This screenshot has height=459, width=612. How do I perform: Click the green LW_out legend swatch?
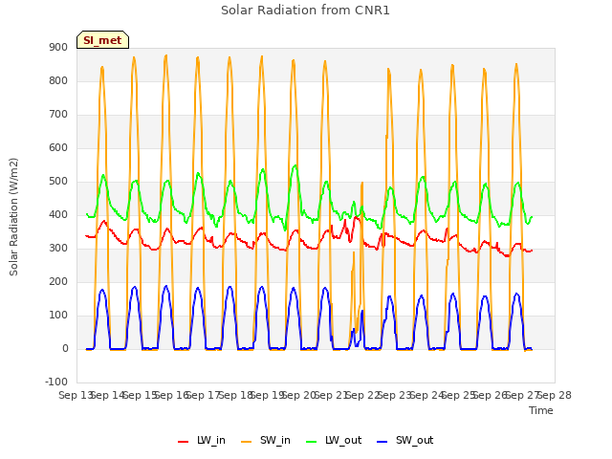pos(312,442)
